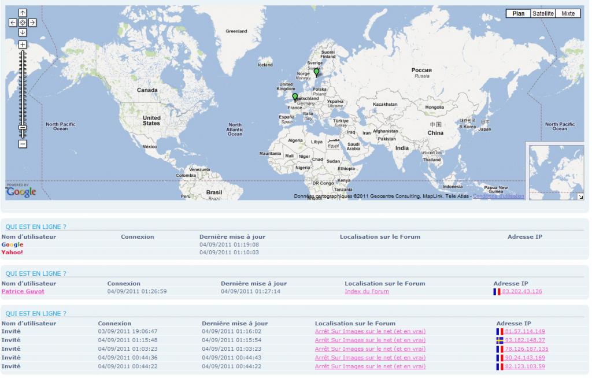Open IP address 78.126.187.135

point(527,349)
